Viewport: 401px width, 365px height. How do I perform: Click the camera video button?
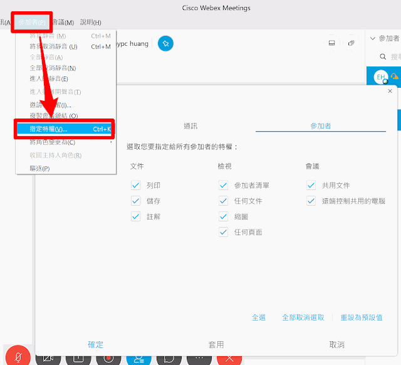(x=48, y=359)
